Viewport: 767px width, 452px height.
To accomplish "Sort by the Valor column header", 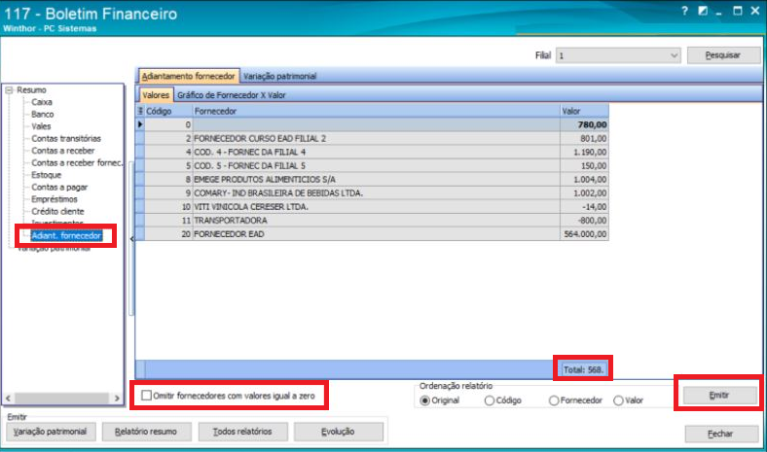I will click(585, 111).
